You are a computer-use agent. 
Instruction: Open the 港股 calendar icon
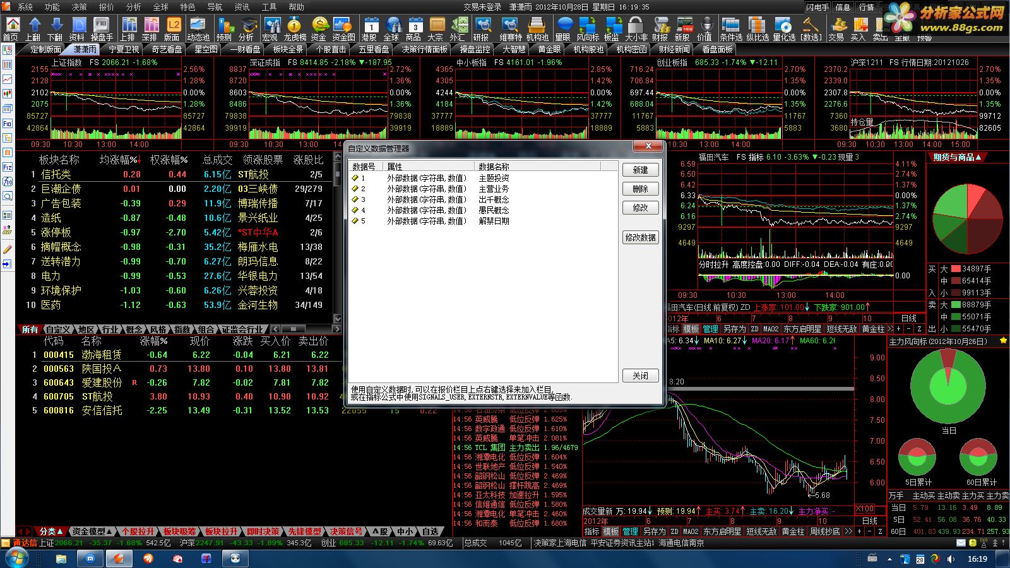coord(371,29)
